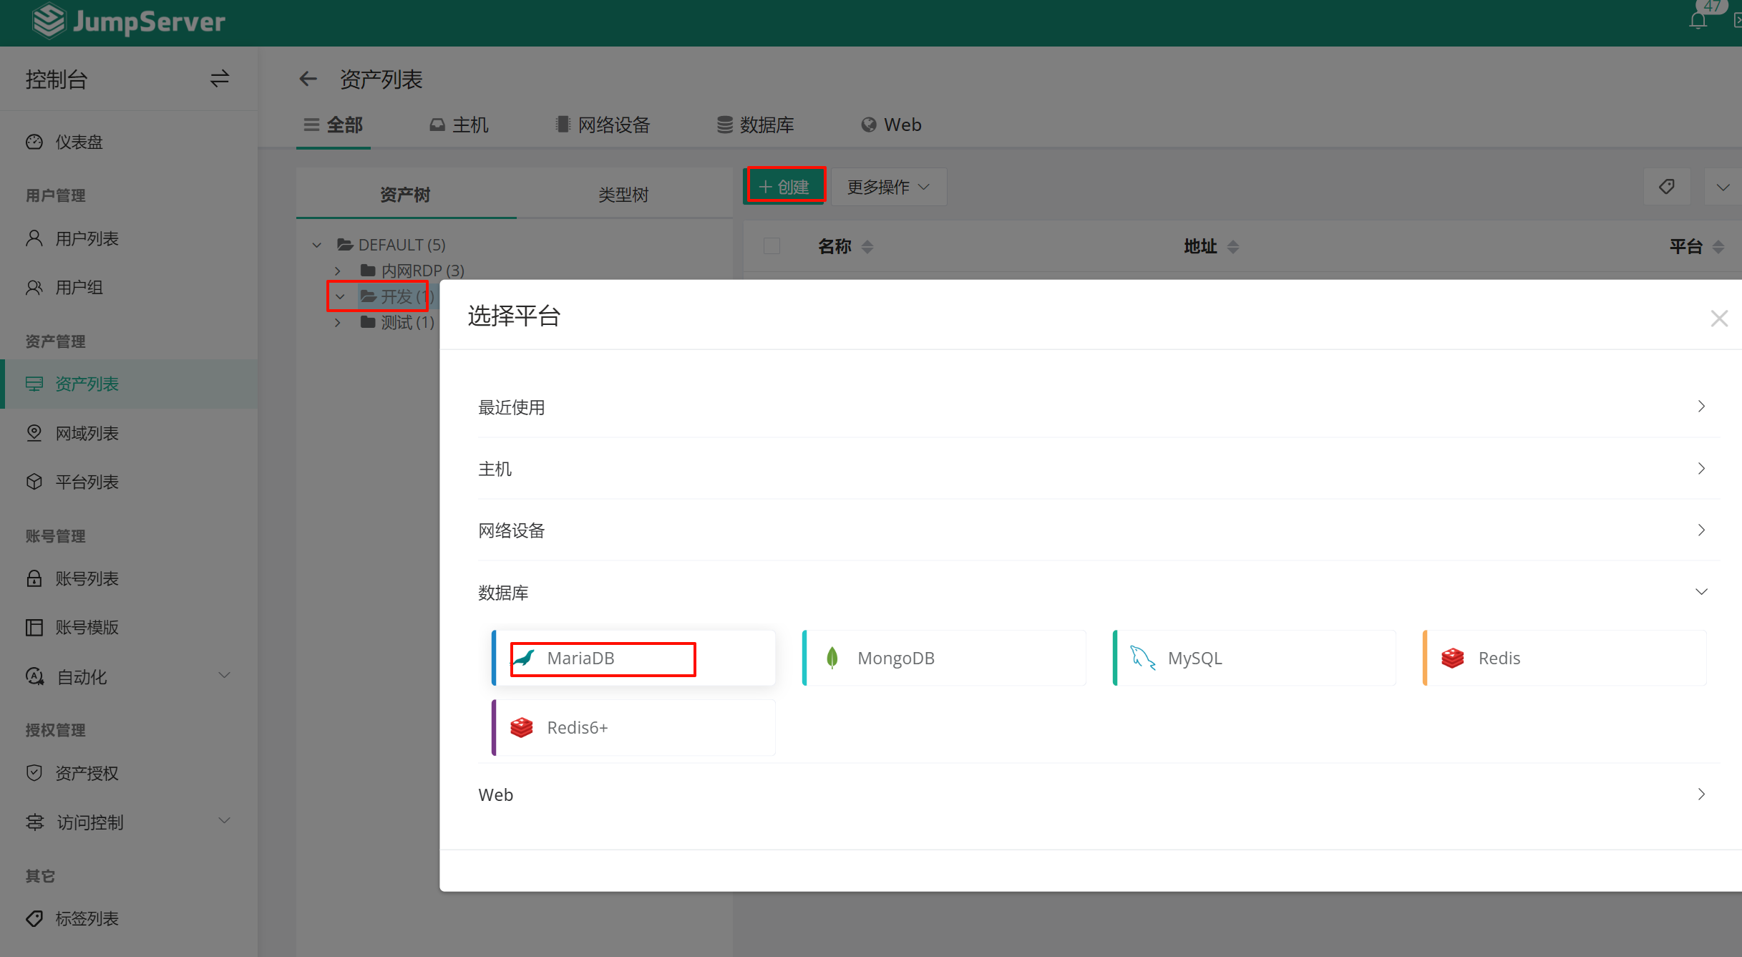Viewport: 1742px width, 957px height.
Task: Open the 数据库 assets tab
Action: (756, 125)
